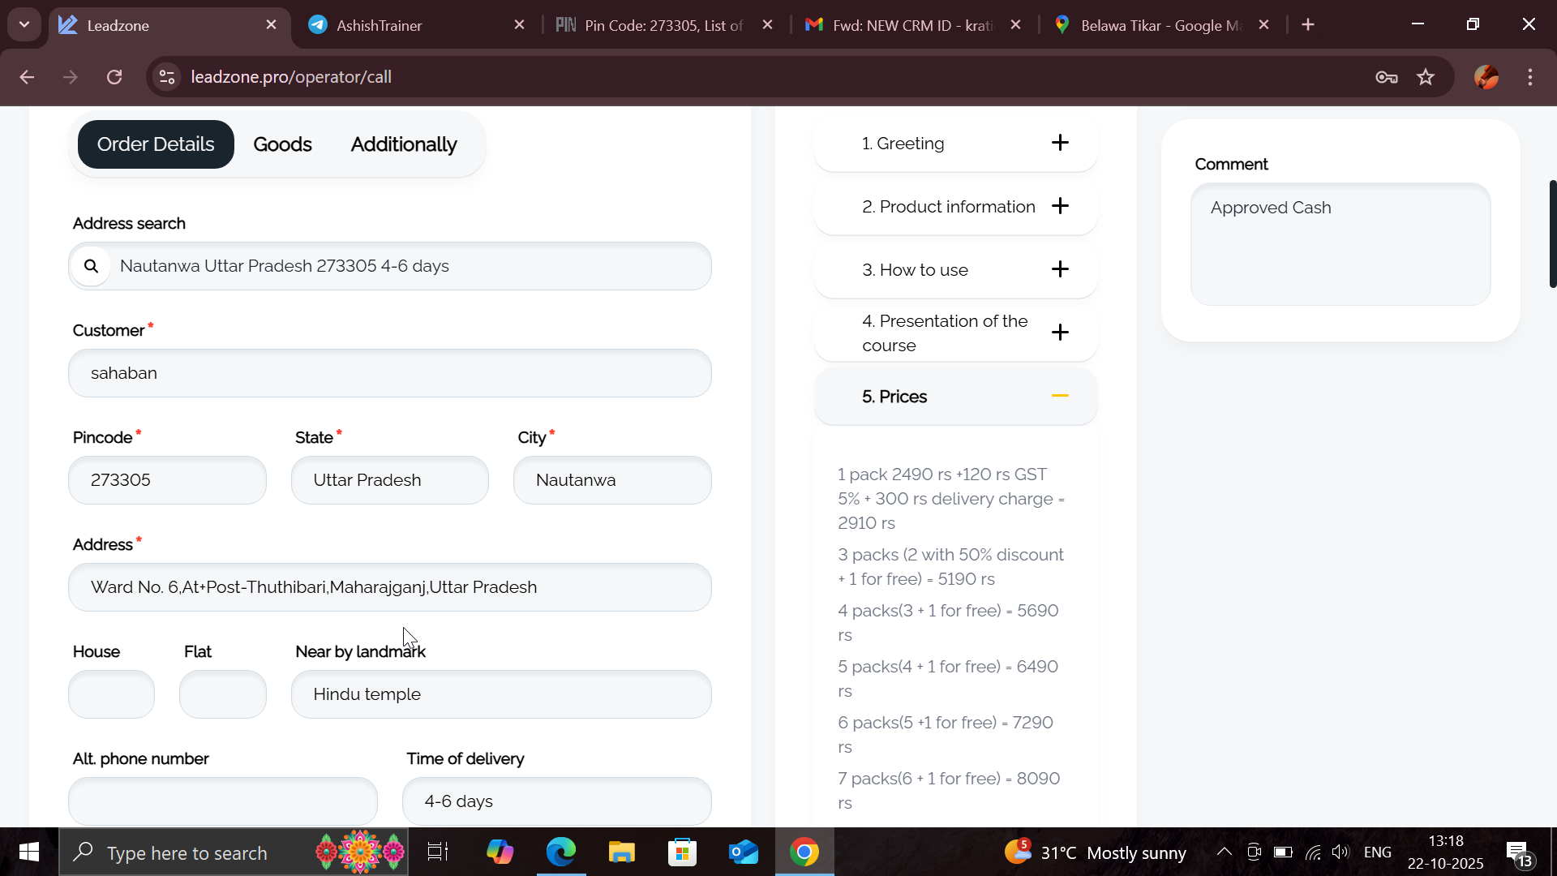
Task: Open tab search dropdown arrow
Action: (x=24, y=25)
